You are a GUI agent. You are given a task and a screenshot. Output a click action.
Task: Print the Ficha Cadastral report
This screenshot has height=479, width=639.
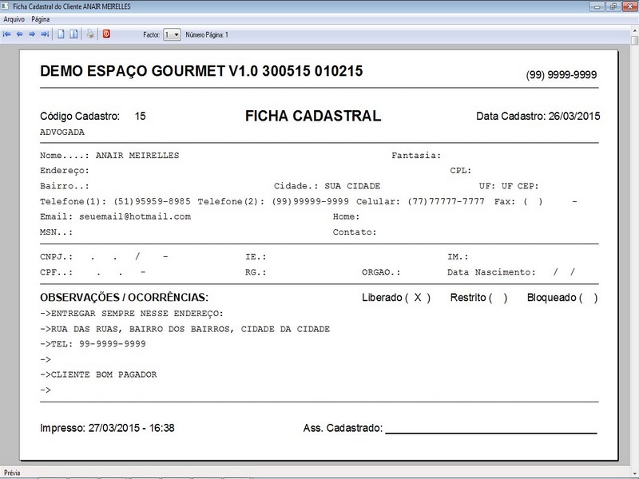tap(90, 34)
